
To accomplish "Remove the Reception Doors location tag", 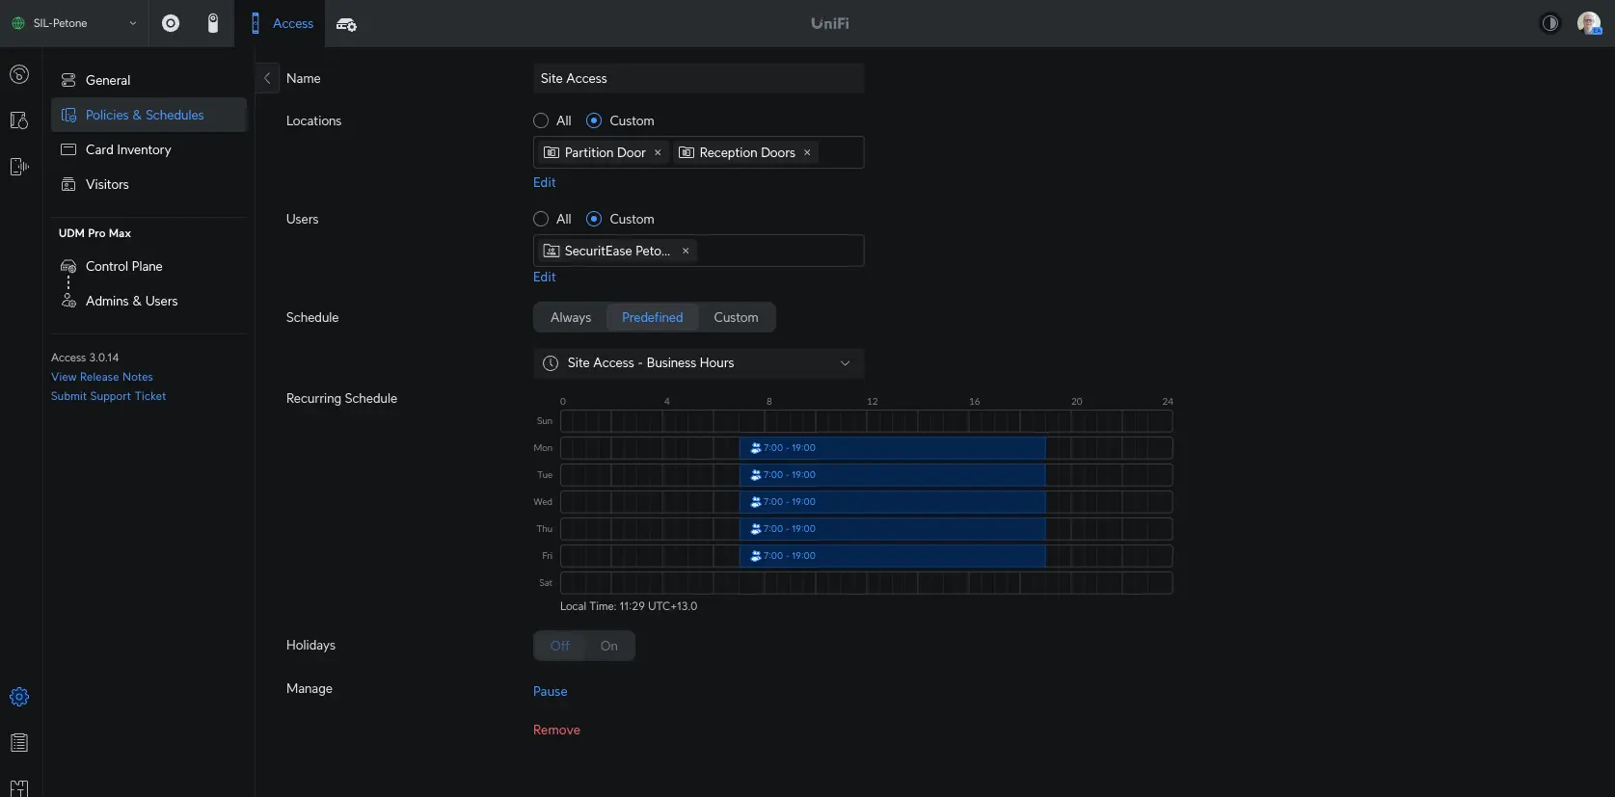I will pos(807,152).
